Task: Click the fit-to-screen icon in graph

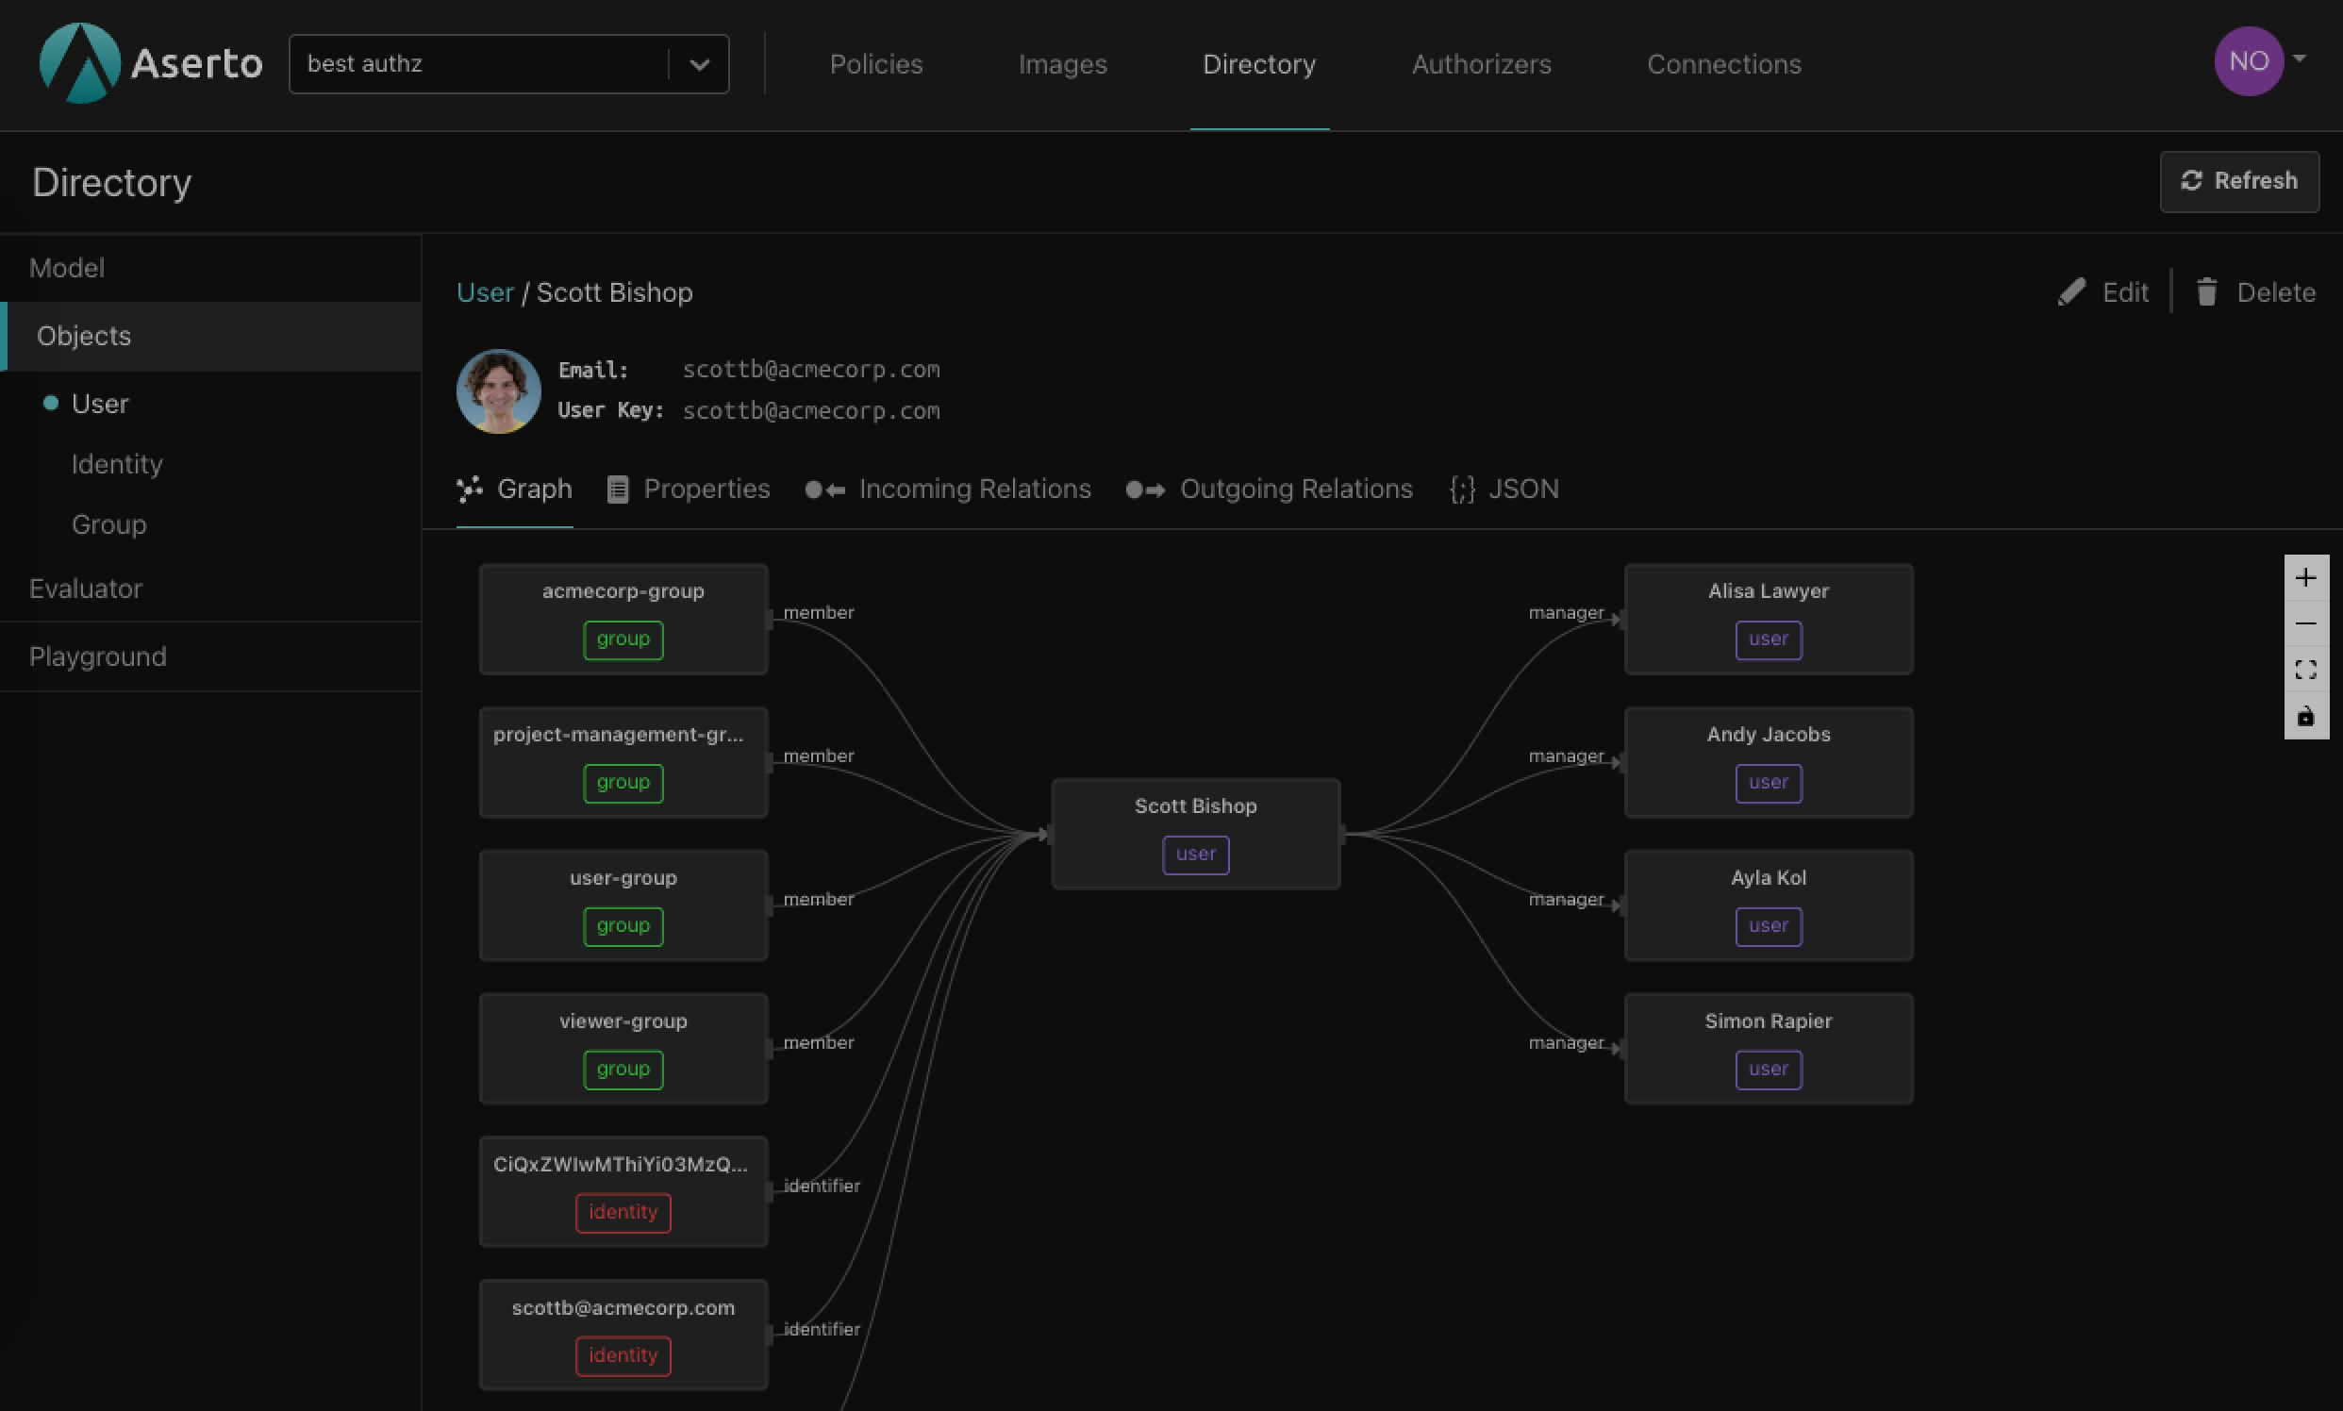Action: click(2306, 668)
